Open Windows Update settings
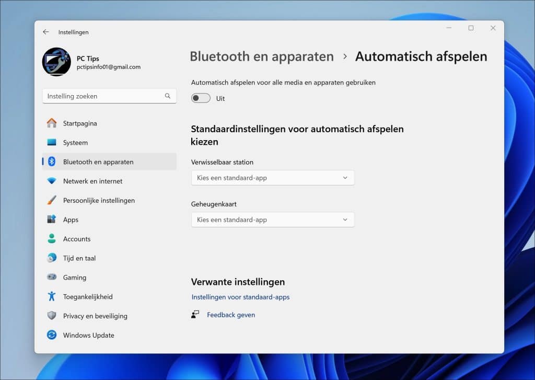The image size is (535, 380). point(109,335)
